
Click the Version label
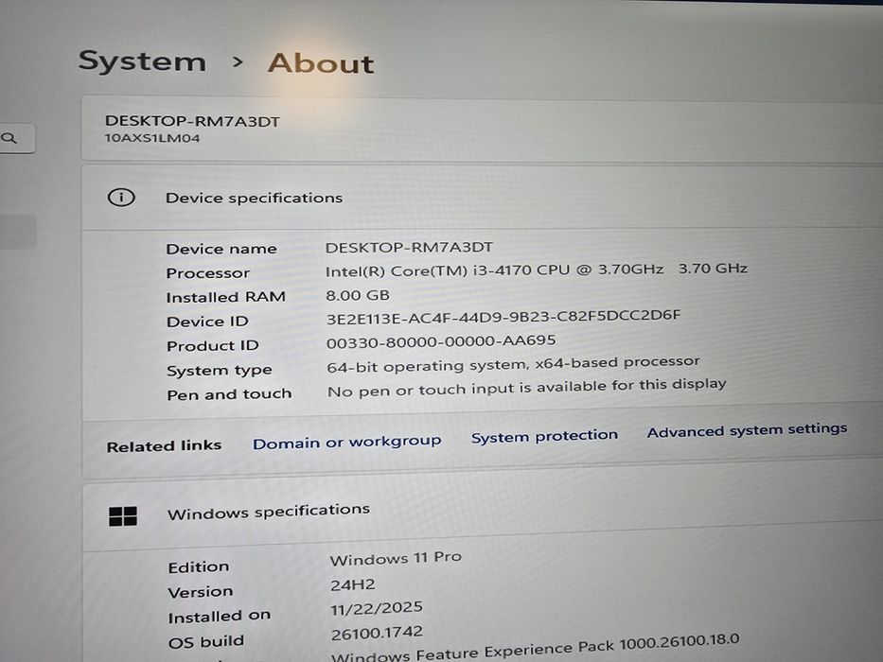[200, 592]
